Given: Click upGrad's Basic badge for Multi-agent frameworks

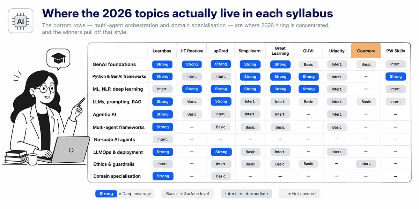Looking at the screenshot, I should pos(221,127).
